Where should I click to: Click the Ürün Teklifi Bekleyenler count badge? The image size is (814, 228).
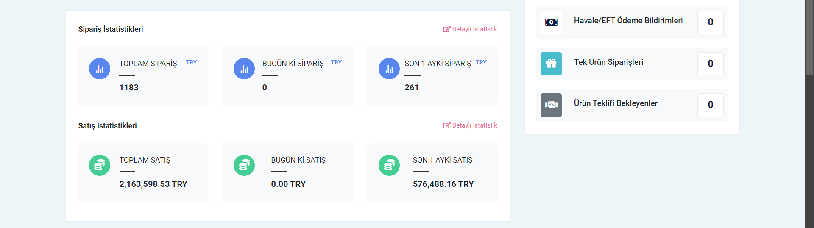711,105
